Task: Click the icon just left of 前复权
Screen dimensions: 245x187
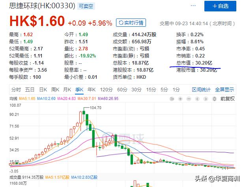Action: click(214, 98)
